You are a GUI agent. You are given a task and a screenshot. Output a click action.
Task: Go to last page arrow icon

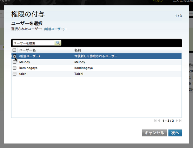coord(180,121)
